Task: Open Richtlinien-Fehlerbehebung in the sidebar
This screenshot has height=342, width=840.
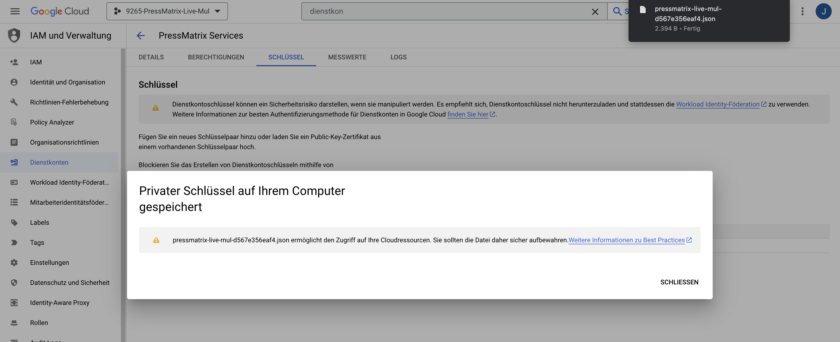Action: click(x=59, y=102)
